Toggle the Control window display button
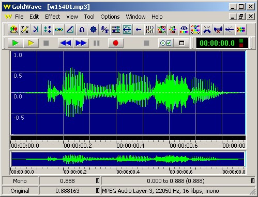The height and width of the screenshot is (197, 258). tap(181, 43)
